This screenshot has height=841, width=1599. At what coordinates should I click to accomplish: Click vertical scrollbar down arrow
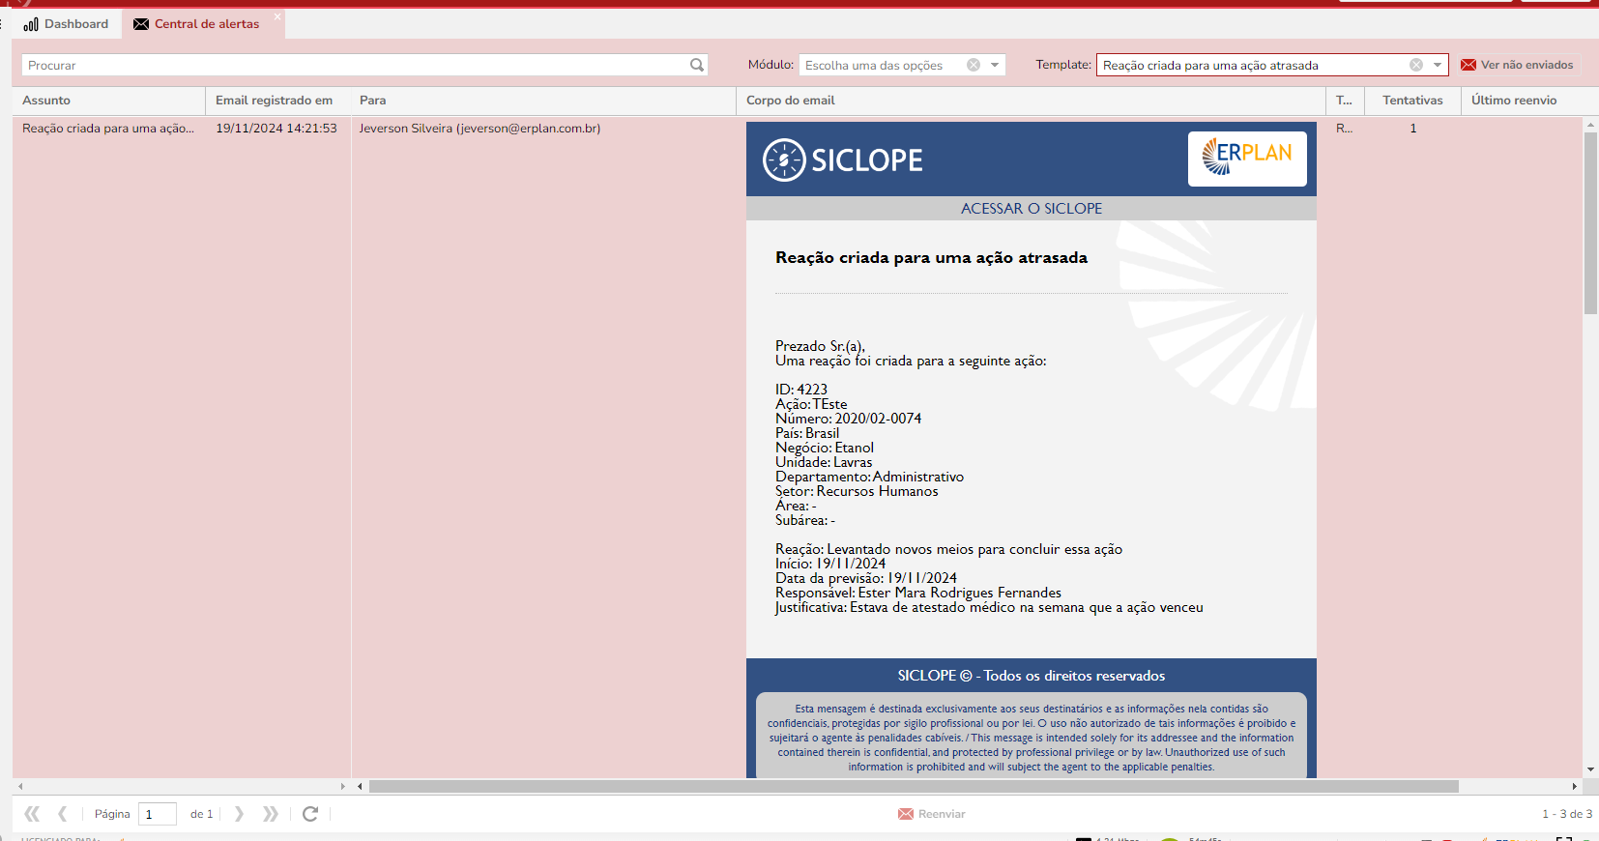tap(1590, 770)
